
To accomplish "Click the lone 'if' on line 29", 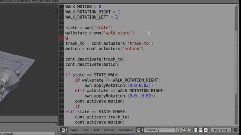I will coord(77,106).
